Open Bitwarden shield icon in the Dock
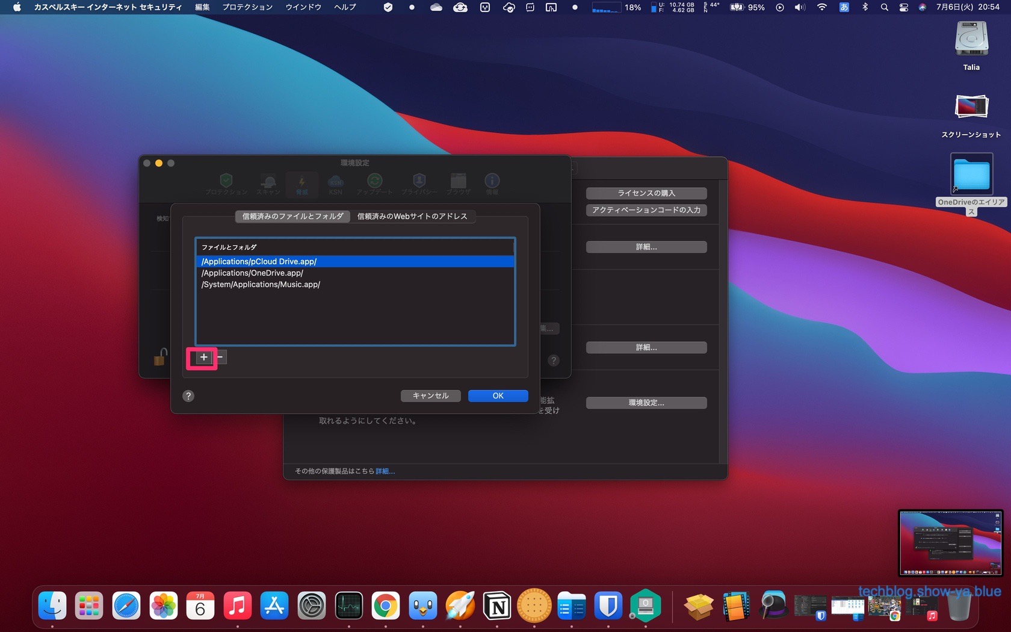This screenshot has height=632, width=1011. [608, 606]
